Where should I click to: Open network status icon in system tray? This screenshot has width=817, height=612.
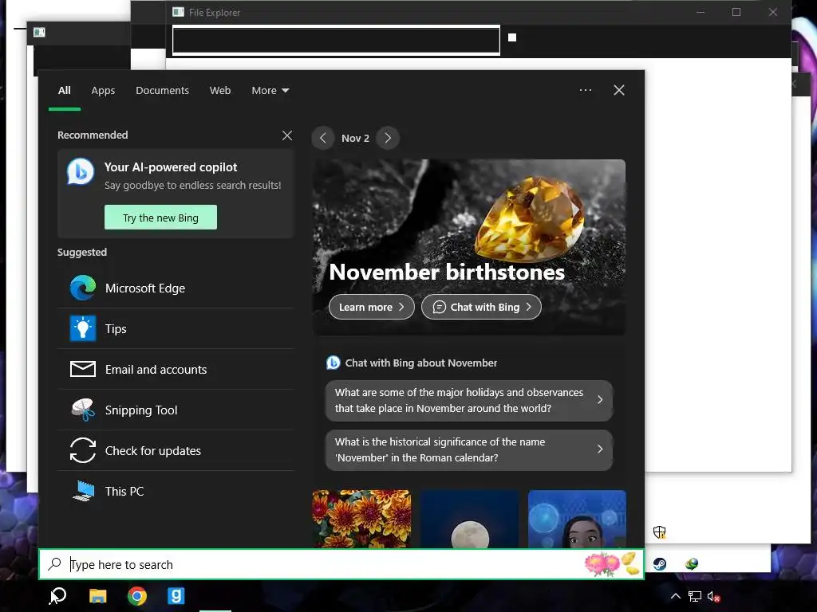tap(695, 596)
